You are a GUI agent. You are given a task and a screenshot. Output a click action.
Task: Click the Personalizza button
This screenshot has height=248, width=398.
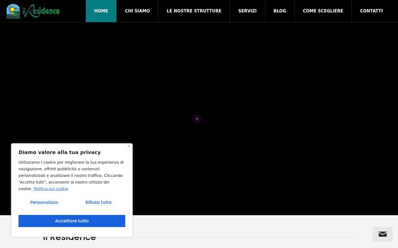pos(44,202)
